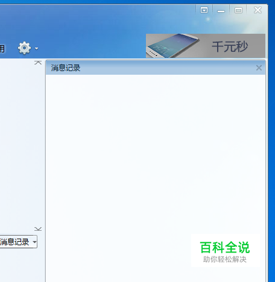This screenshot has height=282, width=275.
Task: Expand the dropdown arrow beside the gear
Action: point(36,48)
